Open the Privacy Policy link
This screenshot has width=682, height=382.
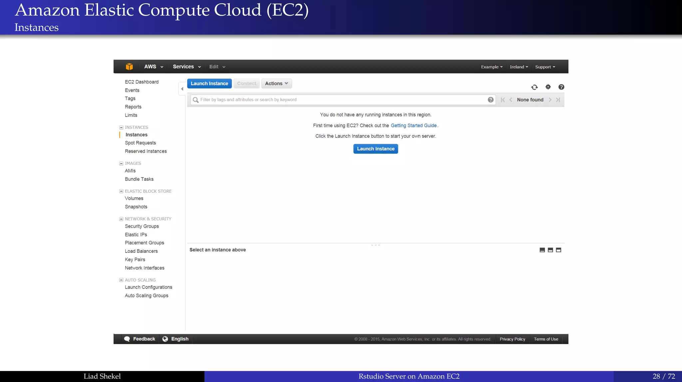pos(512,339)
